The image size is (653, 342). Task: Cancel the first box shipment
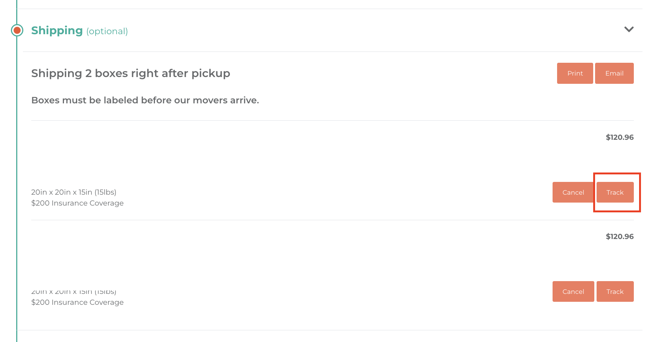(573, 192)
